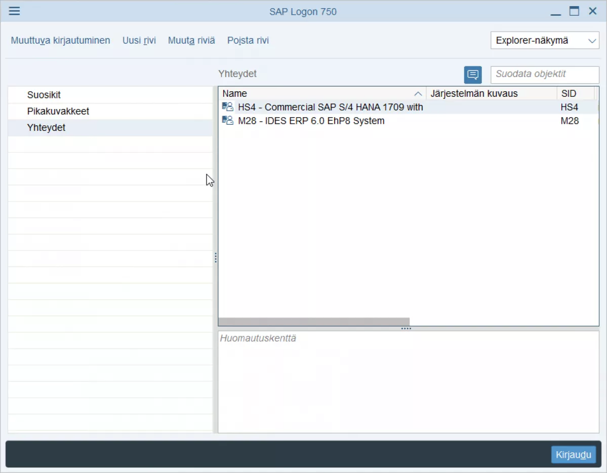This screenshot has height=473, width=607.
Task: Click the Name column header
Action: tap(322, 93)
